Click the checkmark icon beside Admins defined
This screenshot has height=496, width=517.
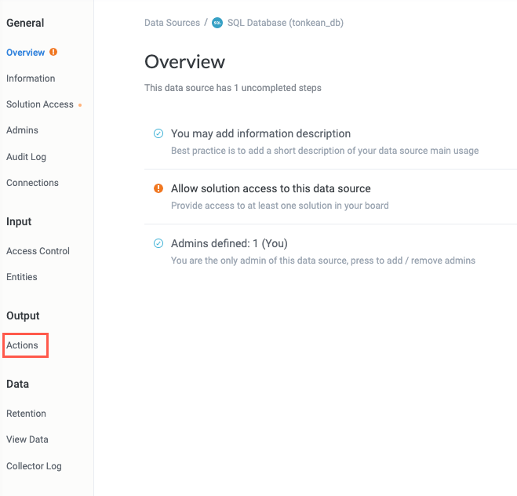tap(158, 243)
